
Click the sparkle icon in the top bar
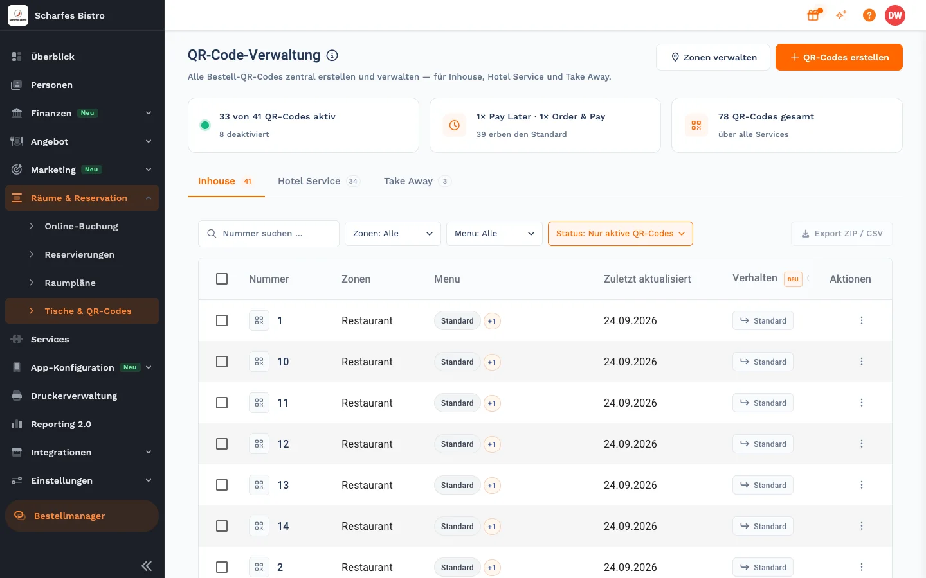841,15
